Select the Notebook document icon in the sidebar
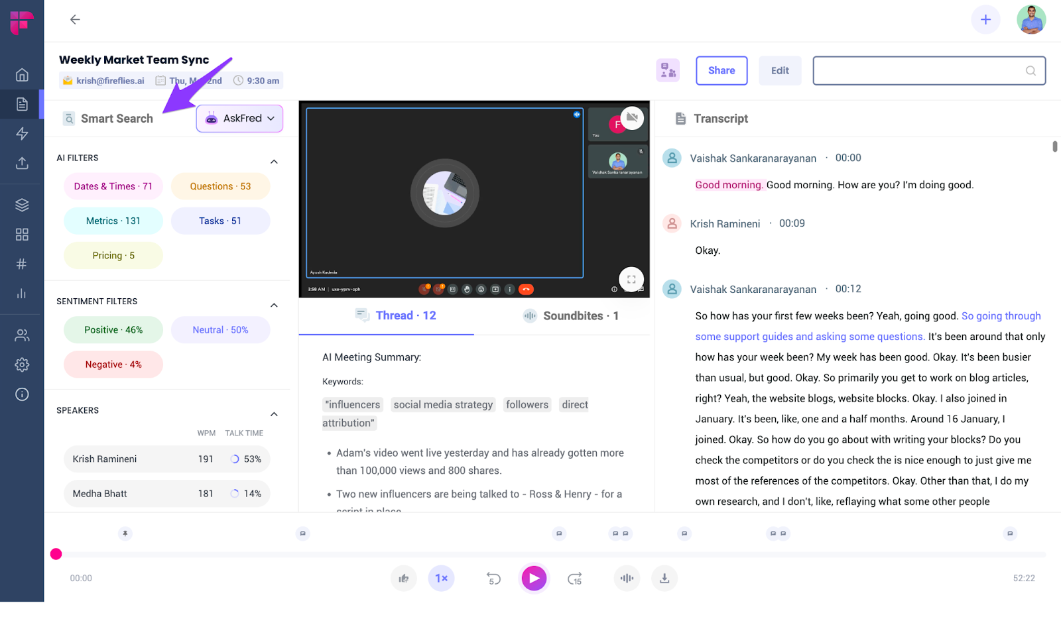Screen dimensions: 1061x617 (x=22, y=104)
